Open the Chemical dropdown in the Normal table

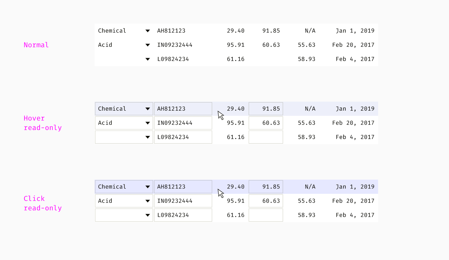click(148, 31)
